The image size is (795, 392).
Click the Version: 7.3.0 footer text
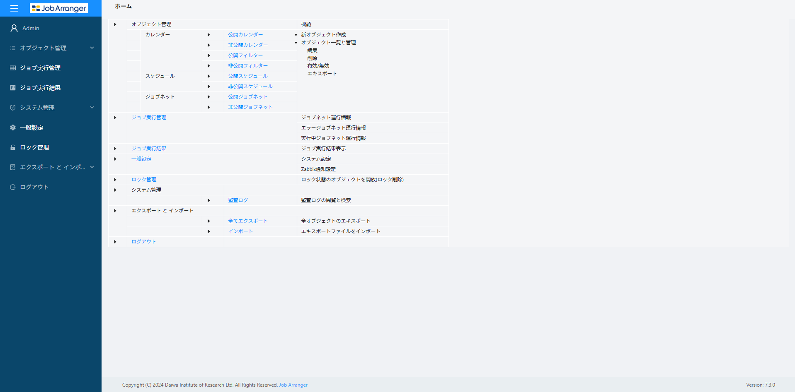point(761,385)
